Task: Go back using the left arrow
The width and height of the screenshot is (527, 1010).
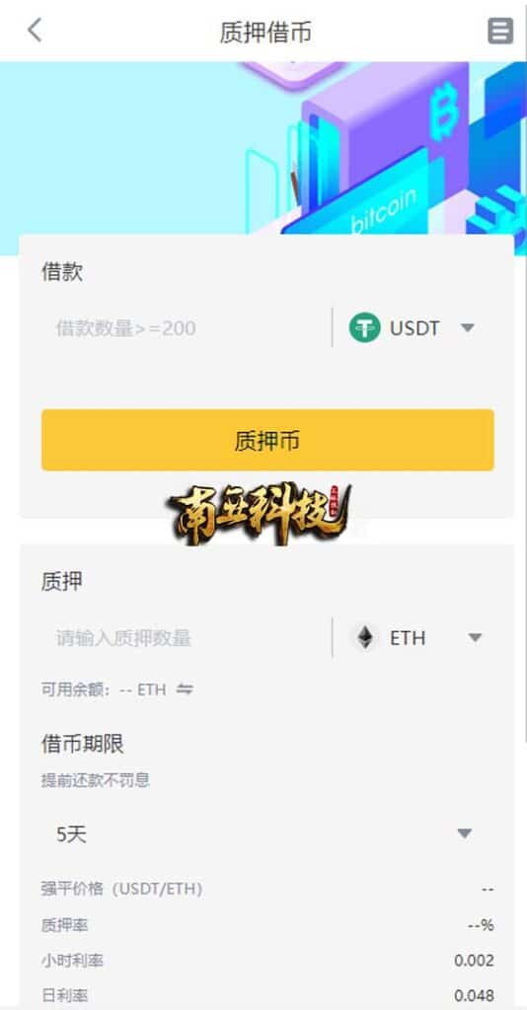Action: point(35,31)
